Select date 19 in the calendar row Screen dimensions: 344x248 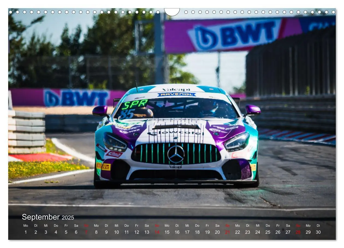pos(207,232)
